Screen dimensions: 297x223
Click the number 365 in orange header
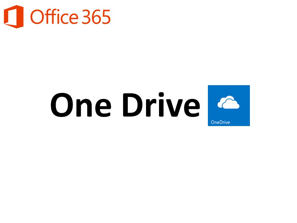(96, 17)
